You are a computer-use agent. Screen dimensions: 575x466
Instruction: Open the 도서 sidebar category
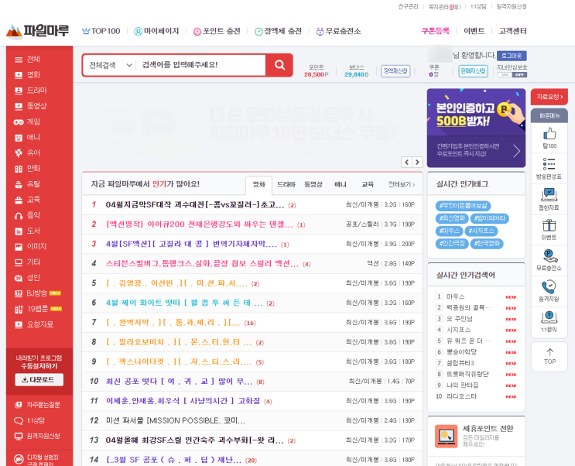(27, 231)
